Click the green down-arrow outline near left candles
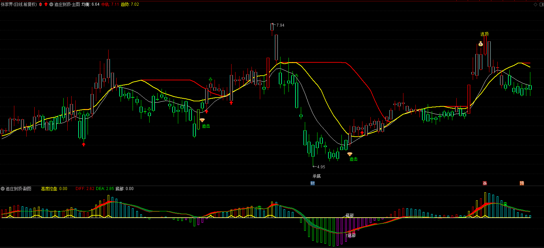The image size is (544, 248). pyautogui.click(x=80, y=114)
